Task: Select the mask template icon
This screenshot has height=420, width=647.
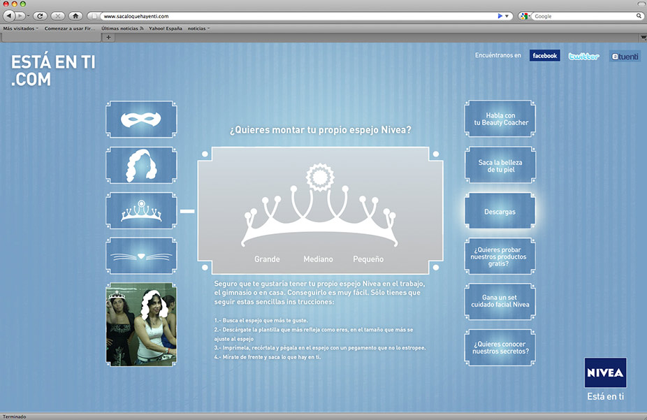Action: tap(141, 120)
